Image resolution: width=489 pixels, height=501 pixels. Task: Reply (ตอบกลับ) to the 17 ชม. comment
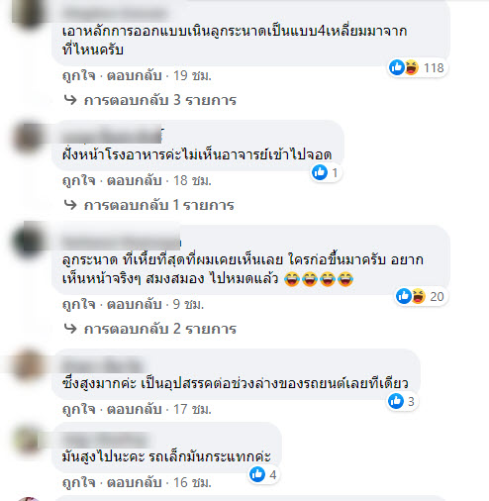pyautogui.click(x=135, y=409)
